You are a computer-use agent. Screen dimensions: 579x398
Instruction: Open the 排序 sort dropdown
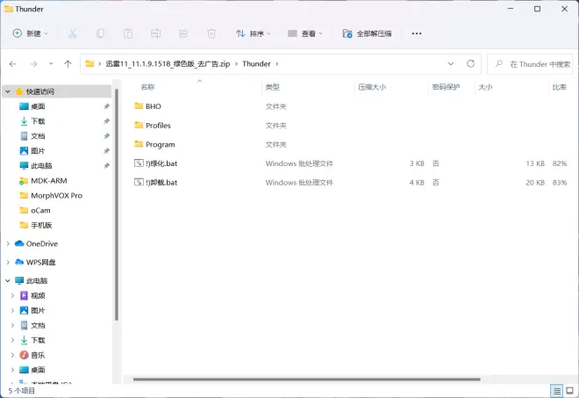point(253,33)
